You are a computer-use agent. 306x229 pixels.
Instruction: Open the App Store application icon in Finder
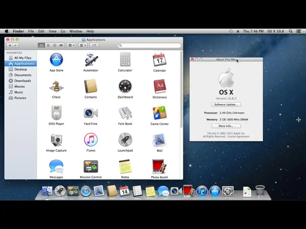pos(56,60)
